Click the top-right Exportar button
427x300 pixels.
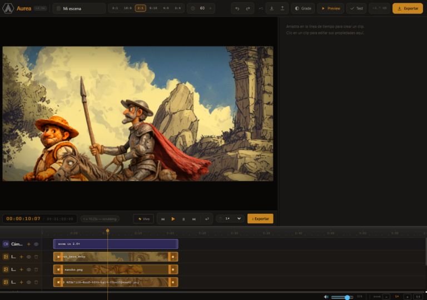(408, 8)
